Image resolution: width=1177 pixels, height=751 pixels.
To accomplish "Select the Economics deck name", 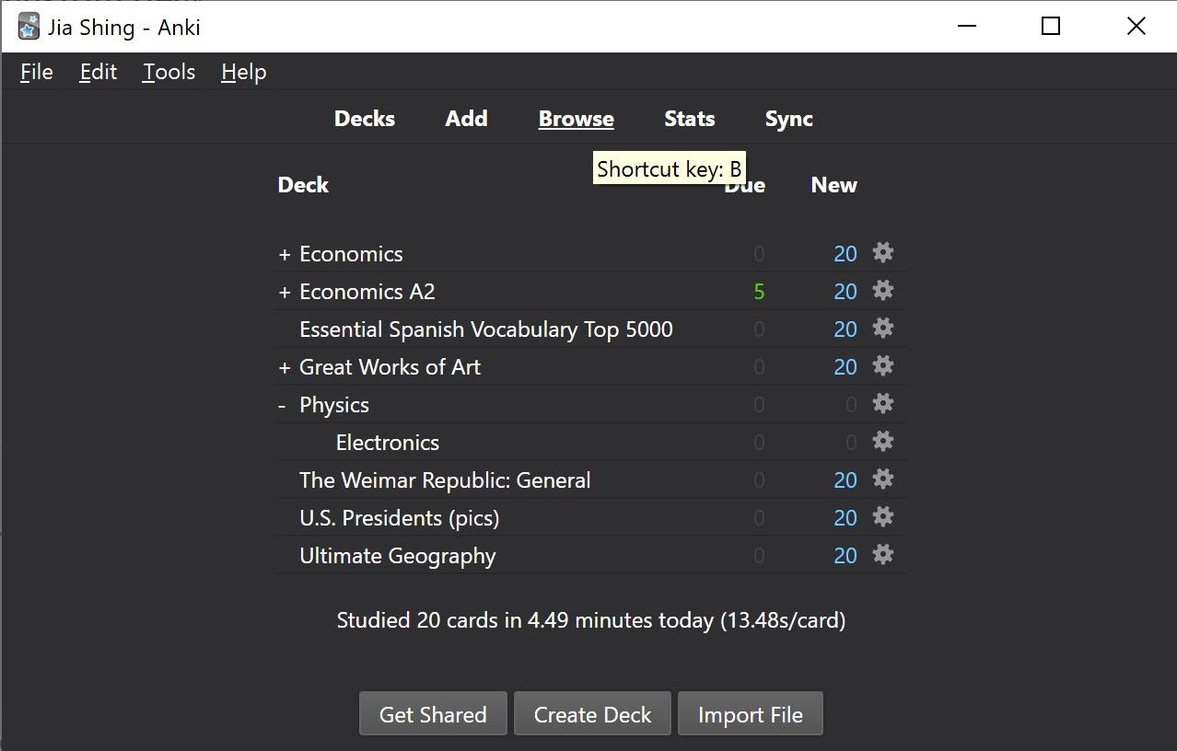I will 351,254.
